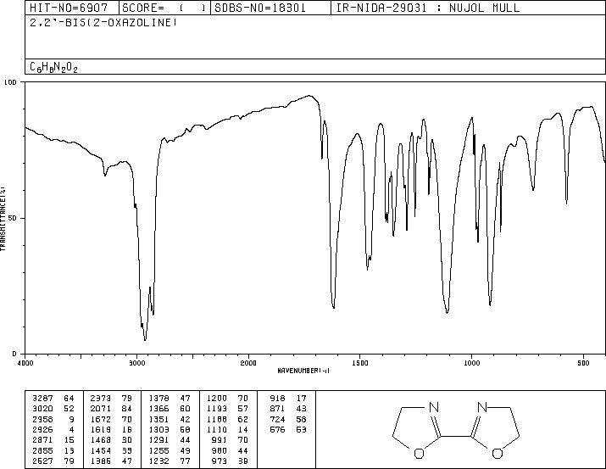The image size is (606, 469).
Task: Select the 3287 wavenumber in peak table
Action: 42,399
